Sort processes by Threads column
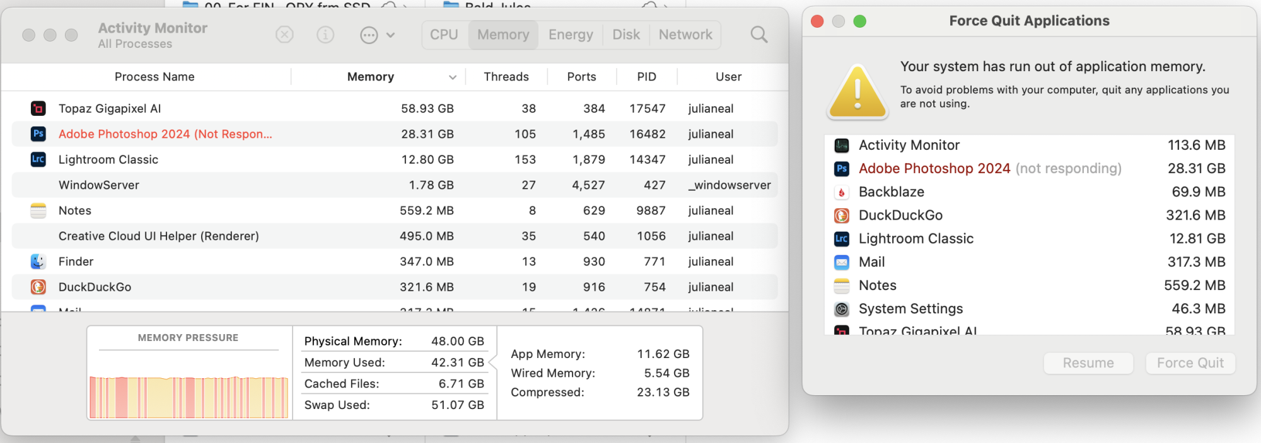Viewport: 1261px width, 443px height. click(506, 77)
